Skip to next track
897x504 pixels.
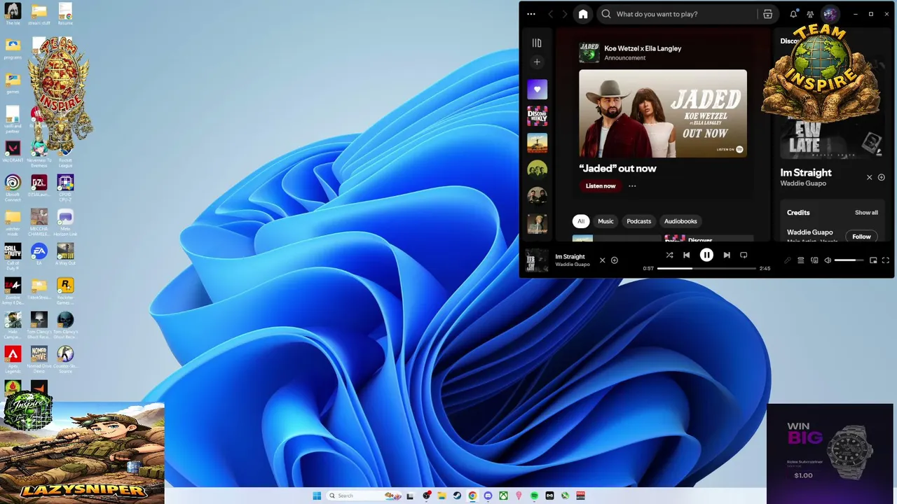point(727,255)
